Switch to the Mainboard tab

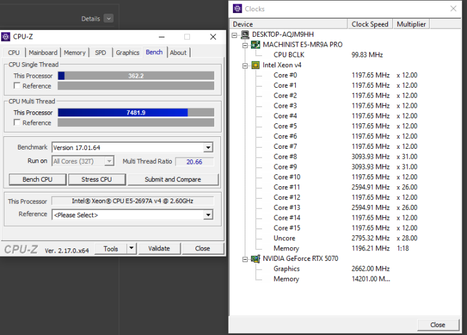pyautogui.click(x=43, y=52)
